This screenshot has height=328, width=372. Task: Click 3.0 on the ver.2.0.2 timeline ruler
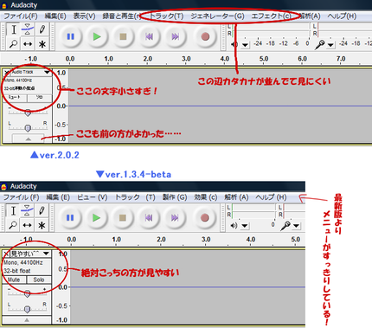pyautogui.click(x=186, y=59)
